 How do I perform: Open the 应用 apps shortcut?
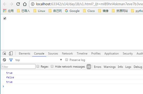pos(8,11)
